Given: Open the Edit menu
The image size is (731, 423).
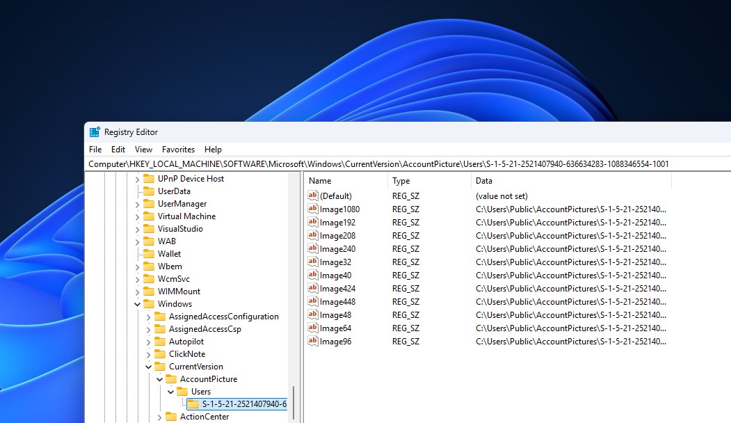Looking at the screenshot, I should pyautogui.click(x=118, y=150).
